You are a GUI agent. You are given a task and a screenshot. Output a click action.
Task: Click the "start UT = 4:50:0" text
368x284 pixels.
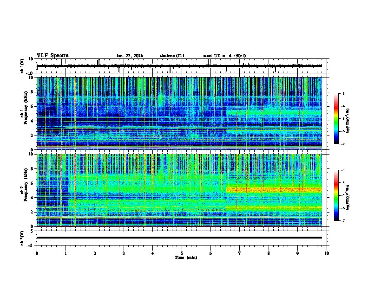[224, 56]
